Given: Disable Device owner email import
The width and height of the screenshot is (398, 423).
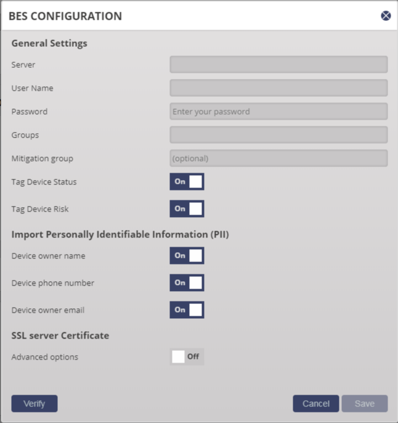Looking at the screenshot, I should click(187, 310).
